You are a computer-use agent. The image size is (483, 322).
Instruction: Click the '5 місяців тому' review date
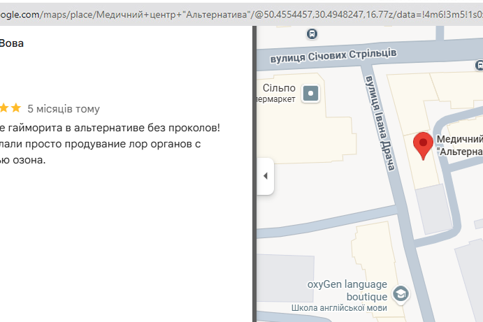tap(64, 109)
